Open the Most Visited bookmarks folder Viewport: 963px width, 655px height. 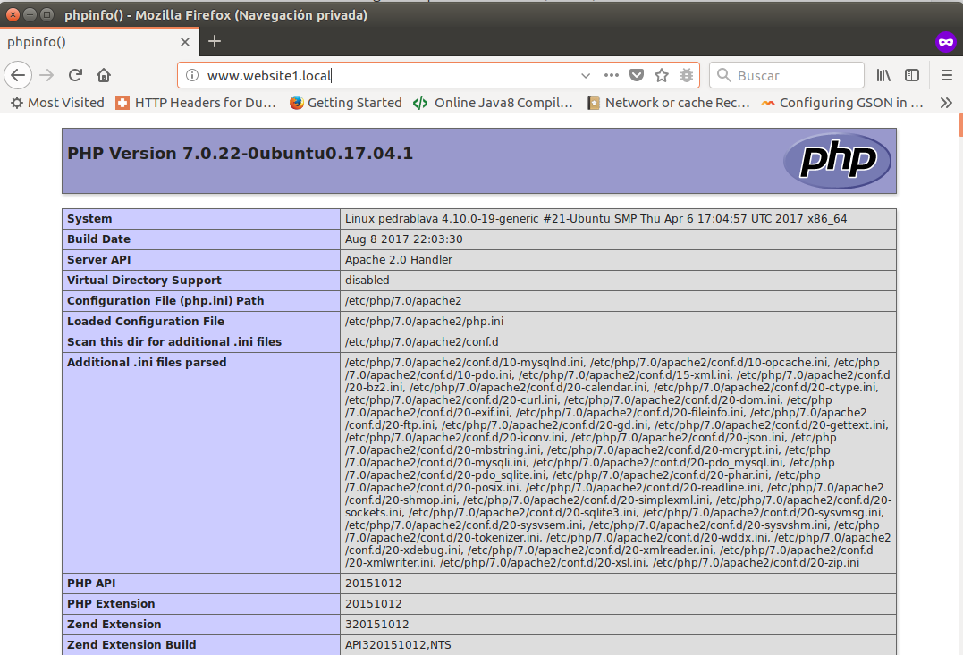(x=57, y=103)
